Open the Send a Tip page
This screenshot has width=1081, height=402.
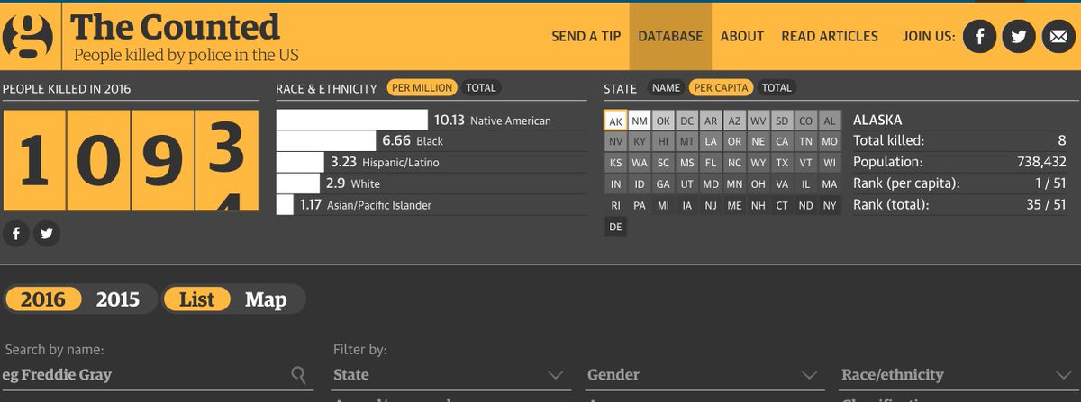click(x=586, y=37)
